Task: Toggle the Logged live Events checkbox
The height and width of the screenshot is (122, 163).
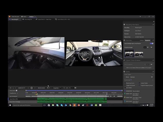Action: 125,85
